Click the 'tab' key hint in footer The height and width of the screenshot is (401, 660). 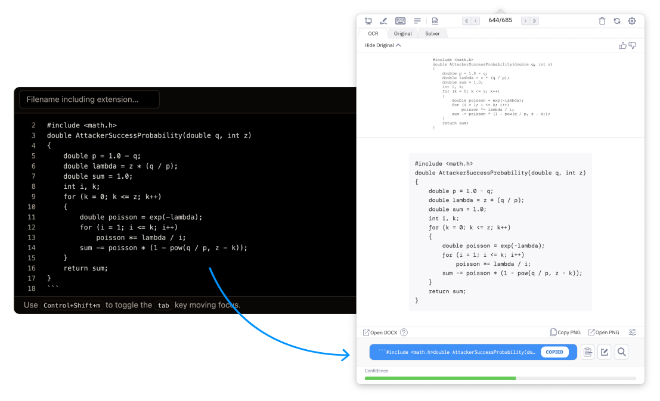(163, 306)
